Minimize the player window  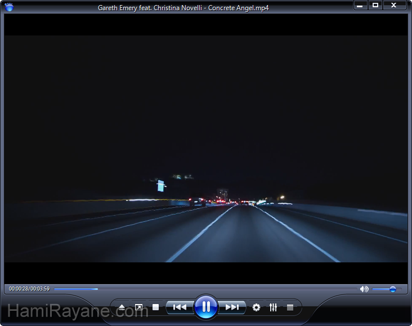[x=360, y=5]
